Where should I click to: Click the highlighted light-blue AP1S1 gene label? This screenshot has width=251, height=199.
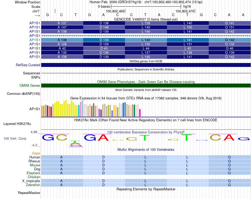coord(34,40)
